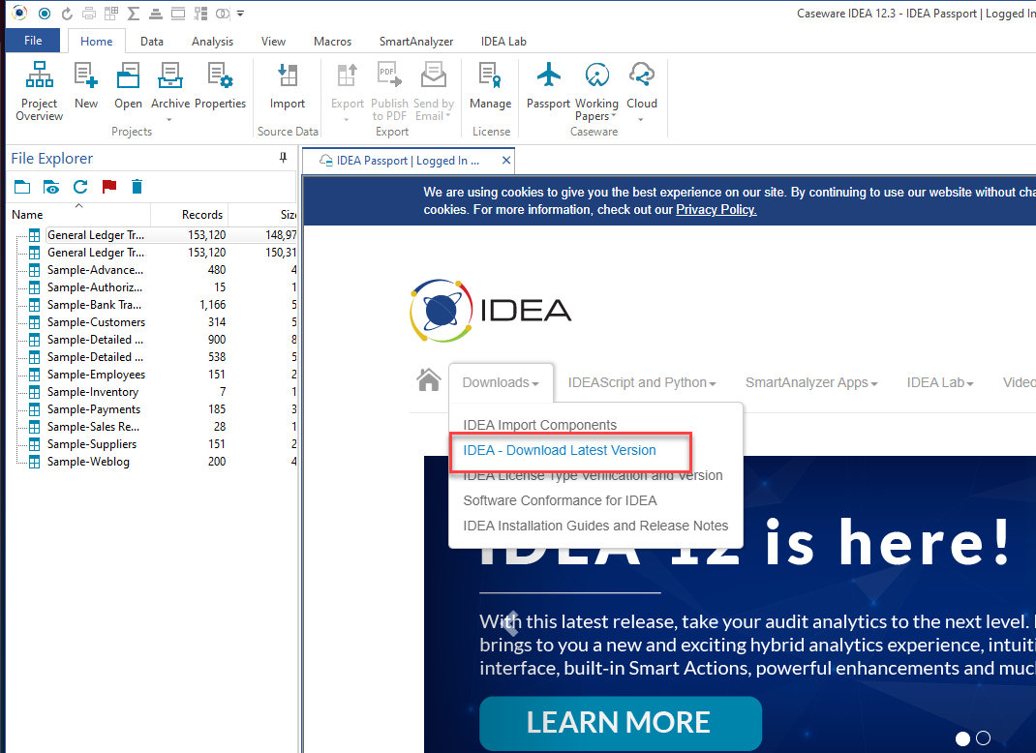Open the SmartAnalyzer ribbon tab

coord(416,41)
